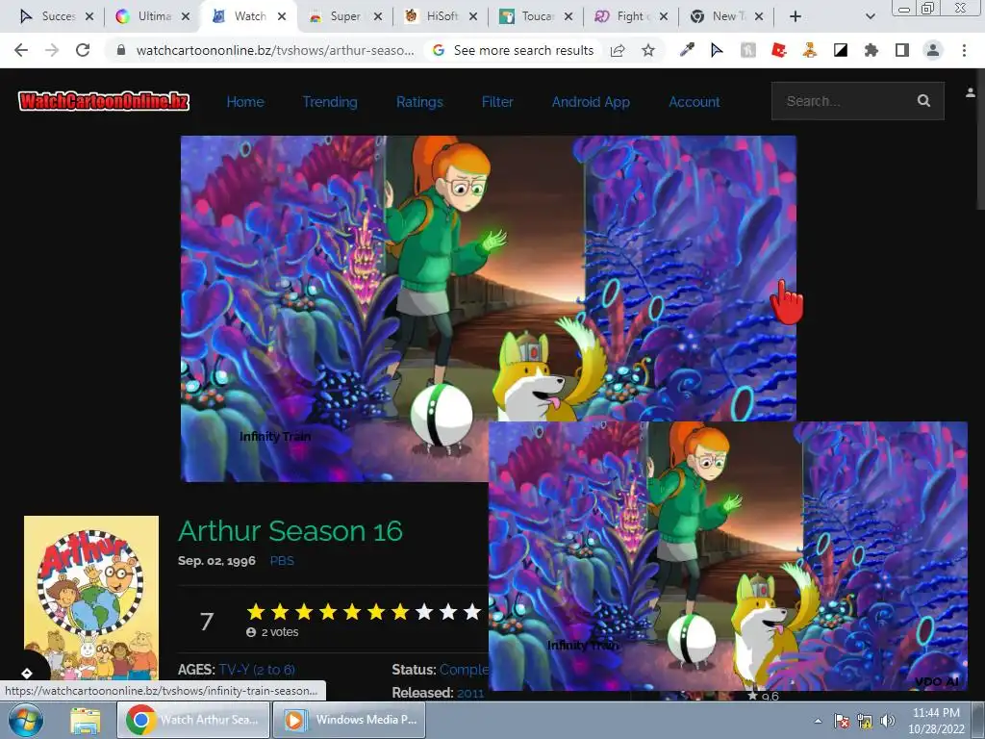Switch to Windows Media Player taskbar button
Image resolution: width=985 pixels, height=739 pixels.
[349, 720]
